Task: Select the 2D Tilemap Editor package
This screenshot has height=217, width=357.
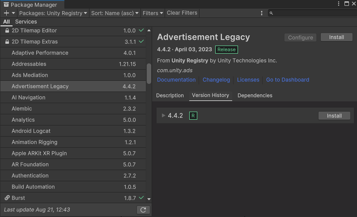Action: coord(73,30)
